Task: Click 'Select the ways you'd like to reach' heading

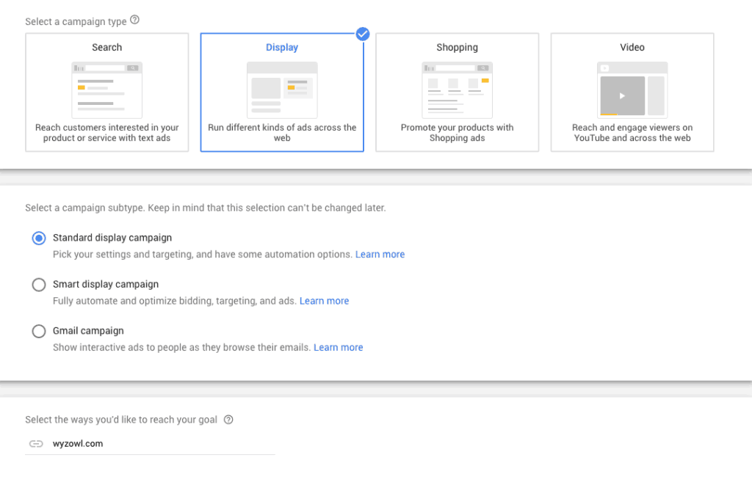Action: click(x=121, y=420)
